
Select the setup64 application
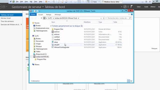pyautogui.click(x=57, y=45)
